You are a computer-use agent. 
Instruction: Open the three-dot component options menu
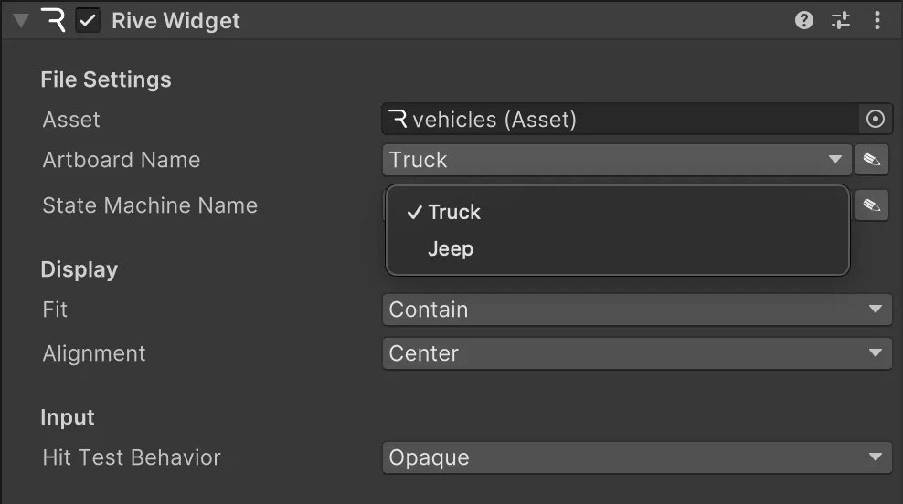(877, 20)
